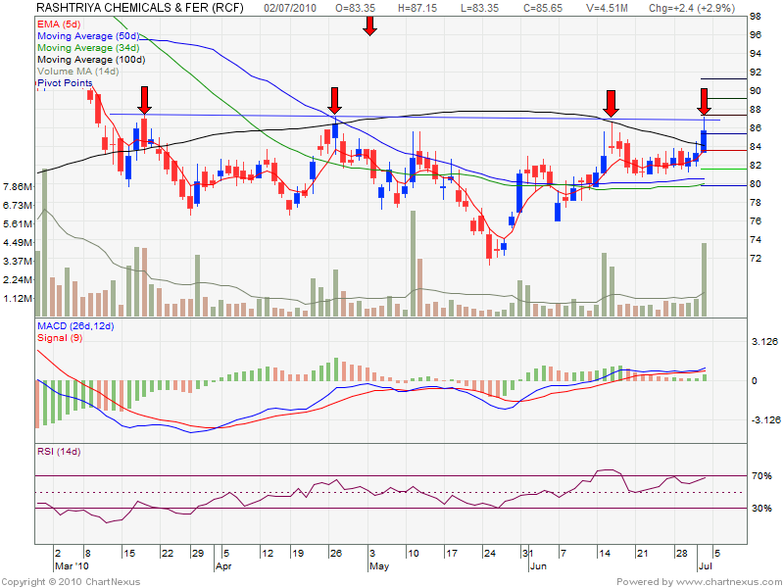Click the 02/07/2010 date in the header

pyautogui.click(x=293, y=7)
